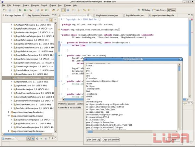Expand org.eclipse.team.bugzilla.adapters package
Viewport: 195px width, 147px height.
tap(8, 112)
